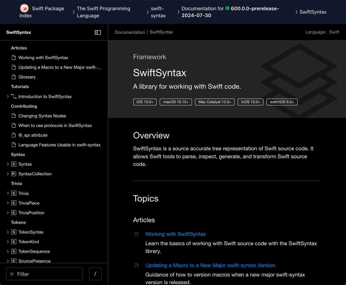Expand the Introduction to SwiftSyntax tutorial
The image size is (346, 285).
(8, 97)
